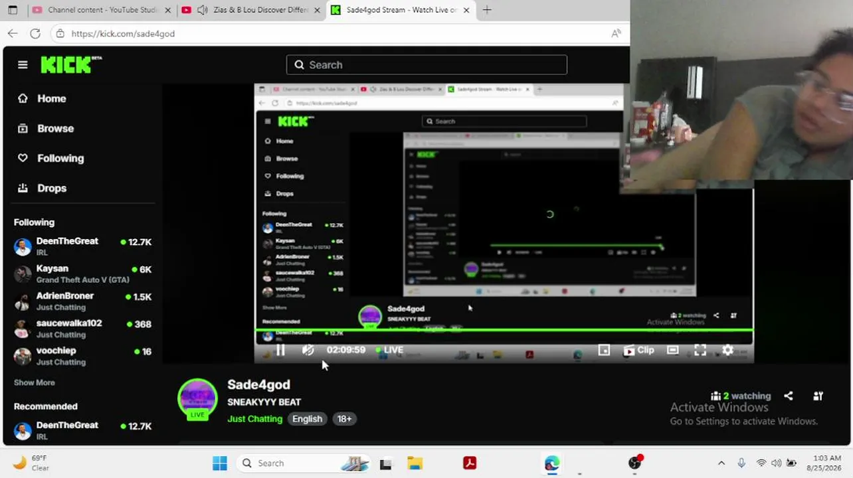The image size is (853, 478).
Task: Open Task View on the taskbar
Action: [385, 463]
